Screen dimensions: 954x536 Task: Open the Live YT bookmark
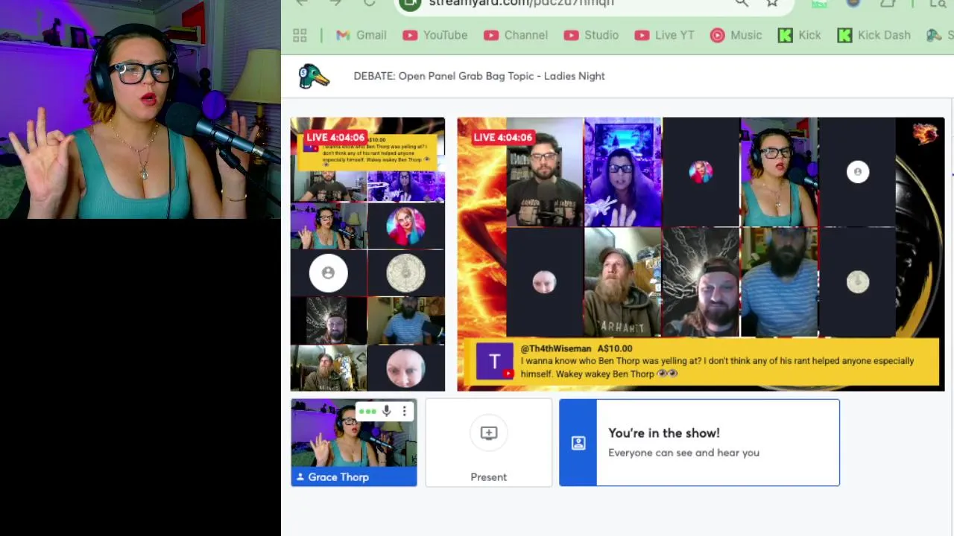(663, 35)
